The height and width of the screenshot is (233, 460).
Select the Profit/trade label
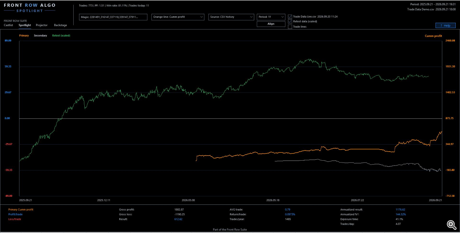tap(15, 214)
